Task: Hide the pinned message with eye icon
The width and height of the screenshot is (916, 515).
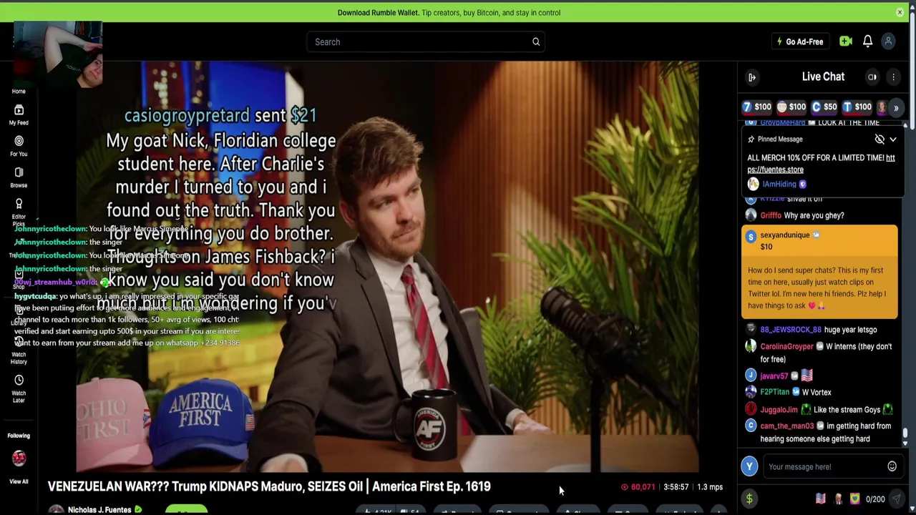Action: pyautogui.click(x=880, y=139)
